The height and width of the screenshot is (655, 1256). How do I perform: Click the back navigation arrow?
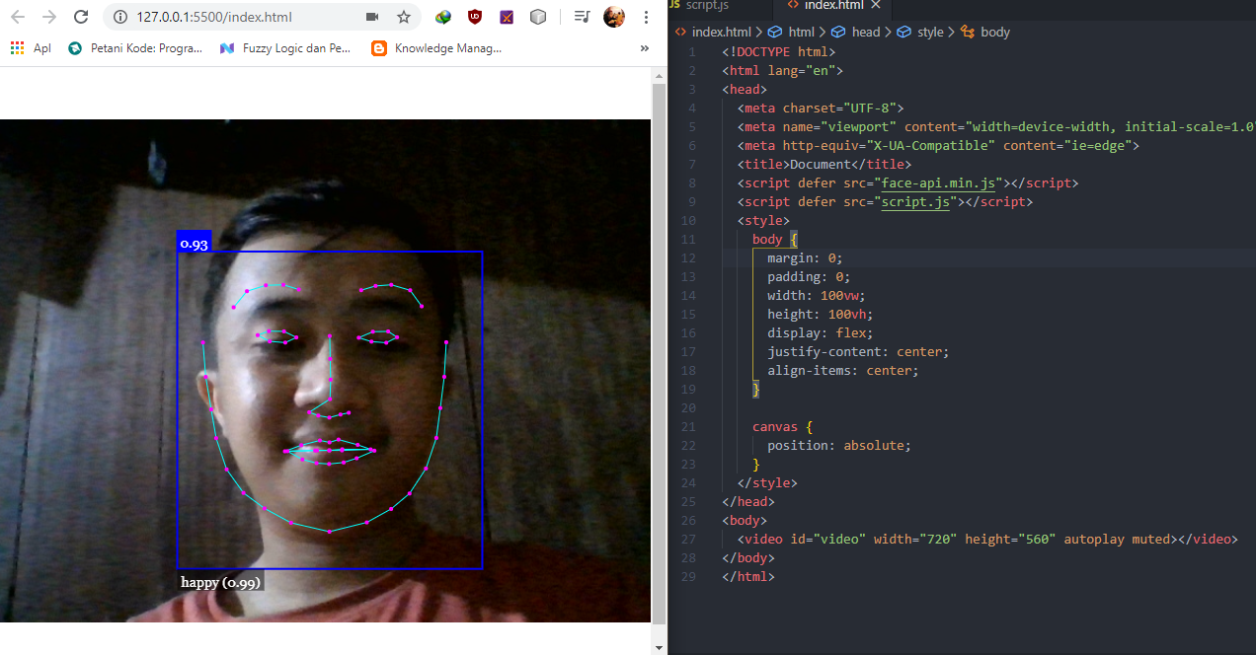[x=16, y=17]
